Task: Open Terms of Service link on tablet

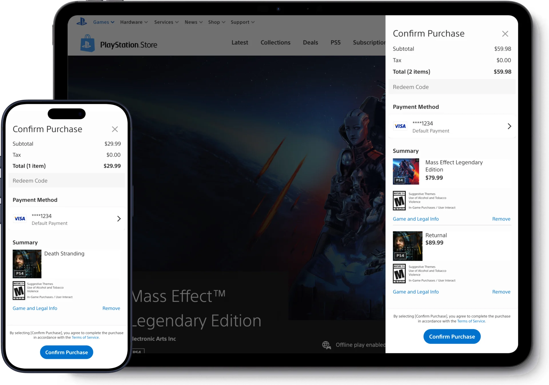Action: pos(471,321)
